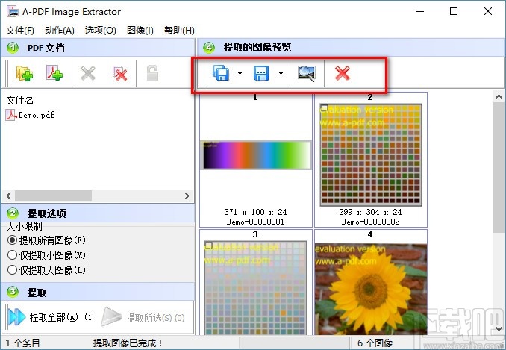Click the red X delete image icon

tap(342, 73)
